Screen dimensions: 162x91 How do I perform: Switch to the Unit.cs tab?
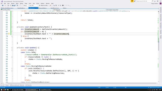click(65, 8)
